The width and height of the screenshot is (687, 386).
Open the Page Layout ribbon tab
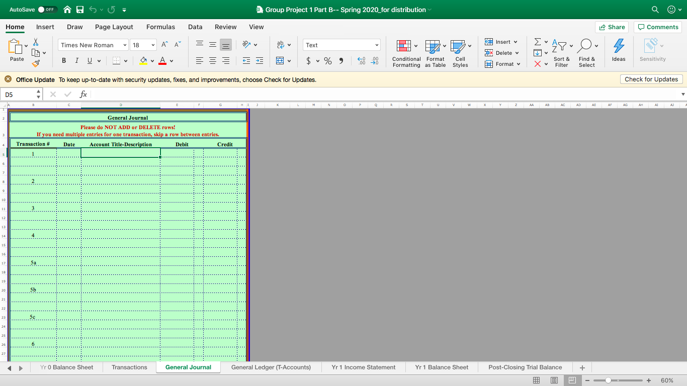(114, 27)
